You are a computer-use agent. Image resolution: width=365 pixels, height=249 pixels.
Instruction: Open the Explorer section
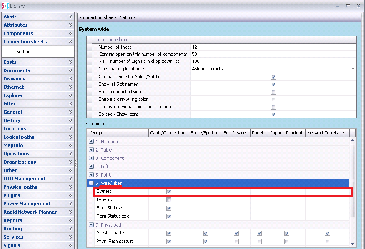38,95
